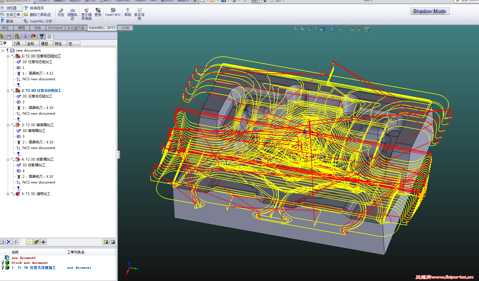Click the Shadow Mode button
Viewport: 479px width, 281px height.
pos(430,11)
